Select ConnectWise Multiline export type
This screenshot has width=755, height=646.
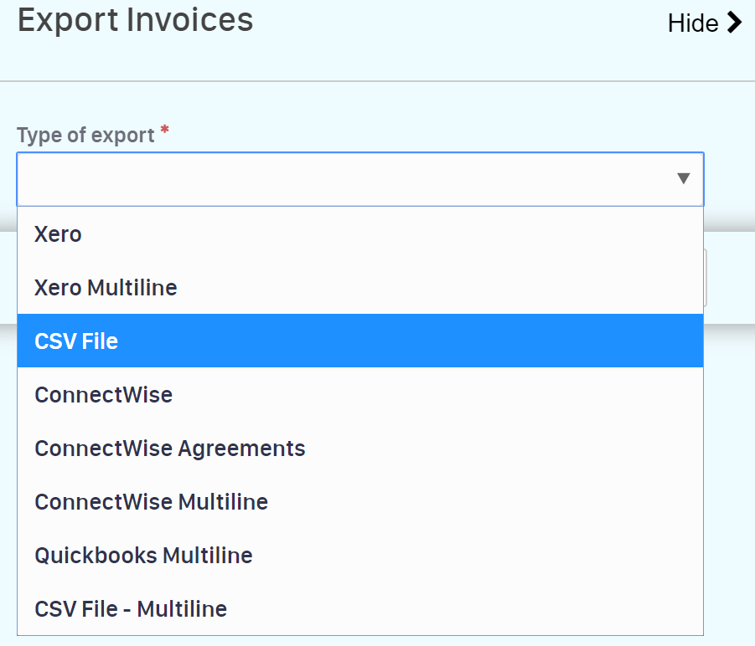point(151,502)
